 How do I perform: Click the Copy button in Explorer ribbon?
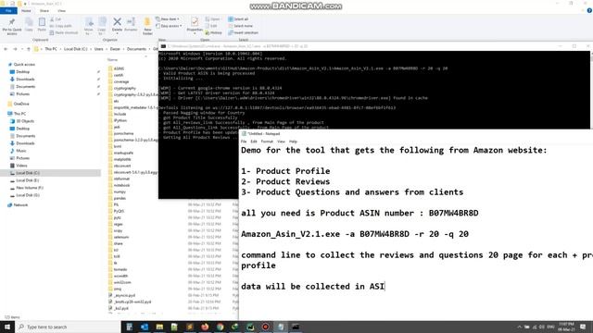tap(29, 25)
